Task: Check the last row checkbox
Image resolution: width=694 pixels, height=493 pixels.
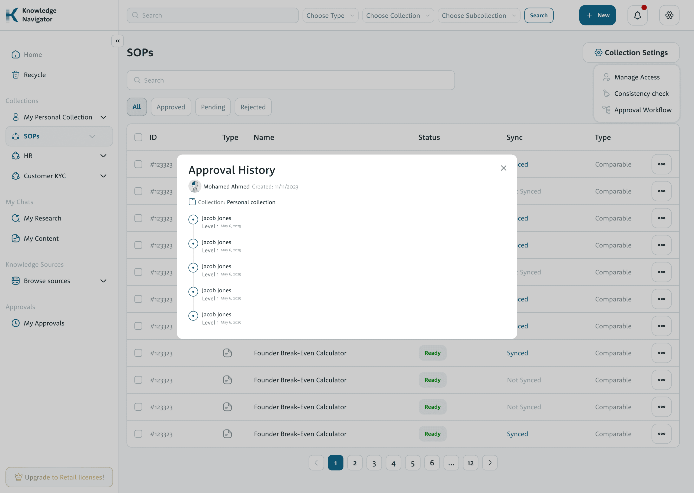Action: (x=138, y=434)
